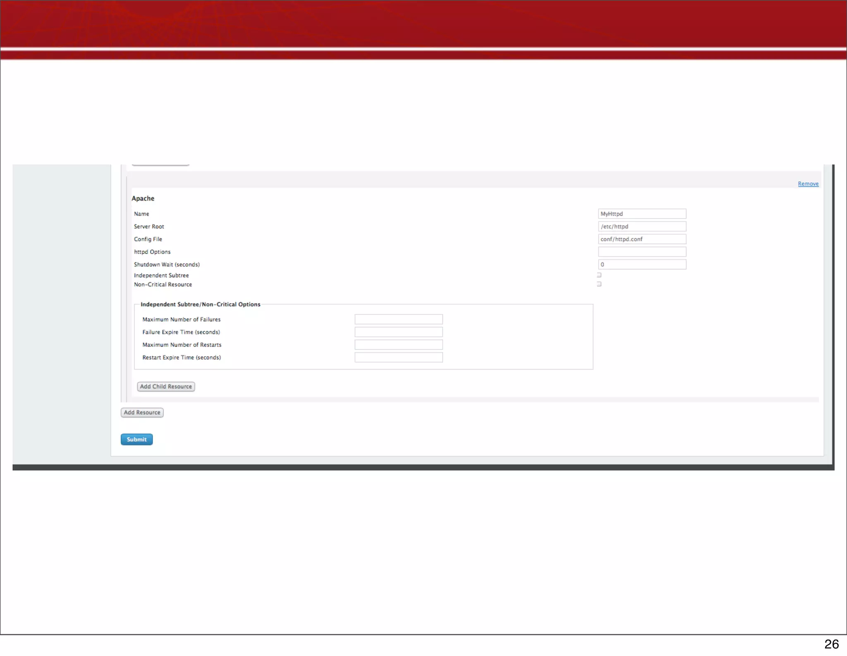
Task: Click the Config File input field
Action: [642, 239]
